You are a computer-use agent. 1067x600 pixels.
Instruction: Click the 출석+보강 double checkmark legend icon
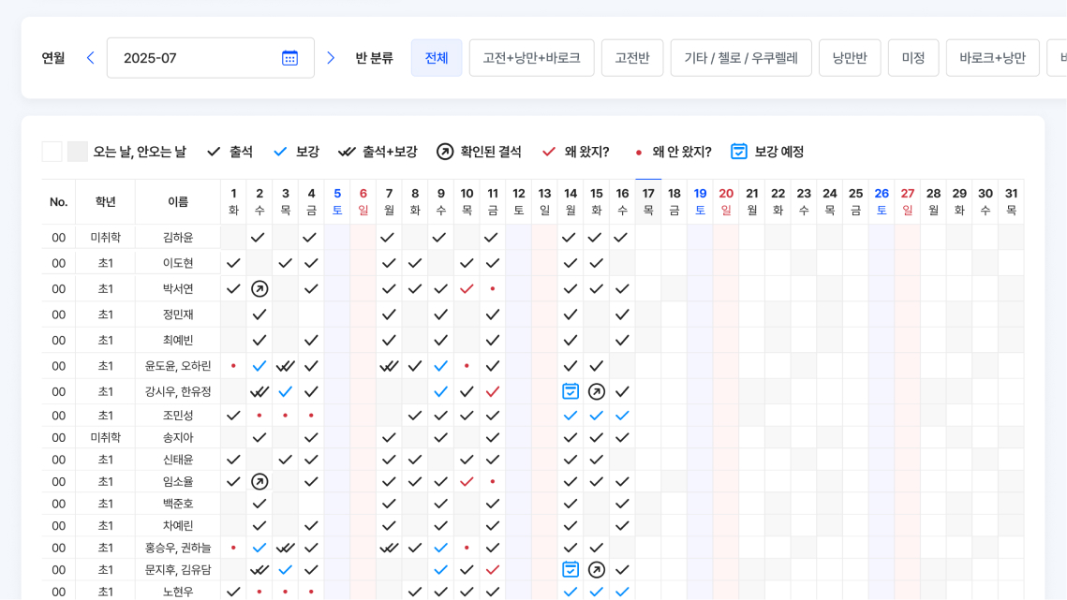coord(345,150)
